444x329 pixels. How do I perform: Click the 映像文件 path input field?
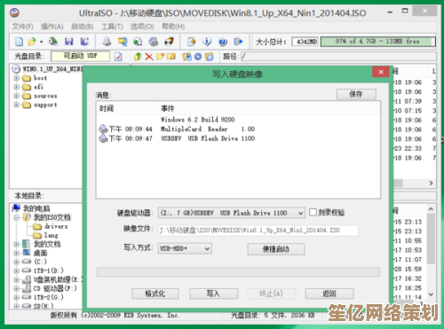[x=258, y=231]
